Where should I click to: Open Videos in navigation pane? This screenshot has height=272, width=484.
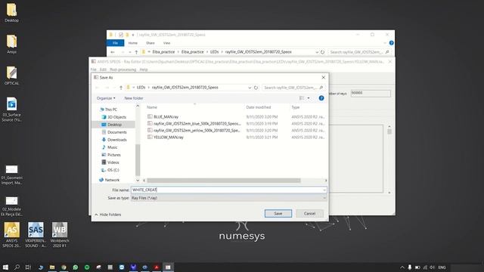(113, 162)
